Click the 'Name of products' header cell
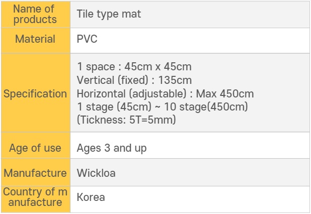The image size is (311, 214). pyautogui.click(x=35, y=14)
